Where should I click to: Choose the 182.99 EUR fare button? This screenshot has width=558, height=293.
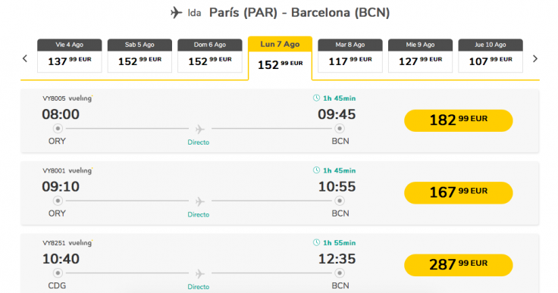[x=459, y=120]
